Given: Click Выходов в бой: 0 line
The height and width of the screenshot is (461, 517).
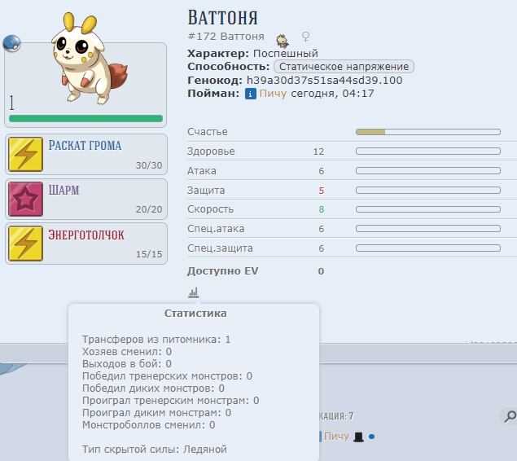Looking at the screenshot, I should (127, 364).
